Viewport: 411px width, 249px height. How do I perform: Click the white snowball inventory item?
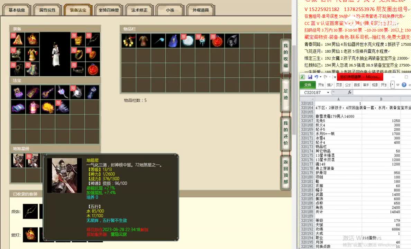pyautogui.click(x=188, y=40)
